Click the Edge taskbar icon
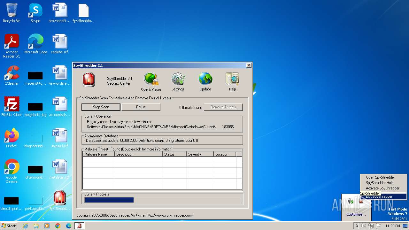 68,226
